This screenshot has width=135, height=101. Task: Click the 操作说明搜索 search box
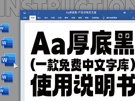(x=112, y=18)
